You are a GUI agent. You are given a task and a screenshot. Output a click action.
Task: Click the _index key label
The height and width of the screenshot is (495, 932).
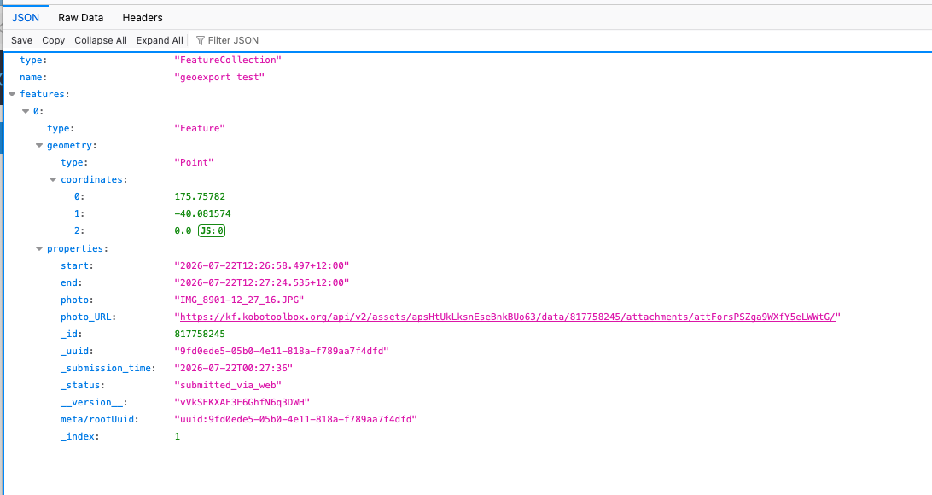(78, 437)
